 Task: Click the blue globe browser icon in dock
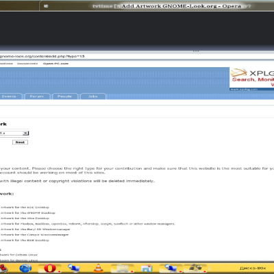[25, 269]
